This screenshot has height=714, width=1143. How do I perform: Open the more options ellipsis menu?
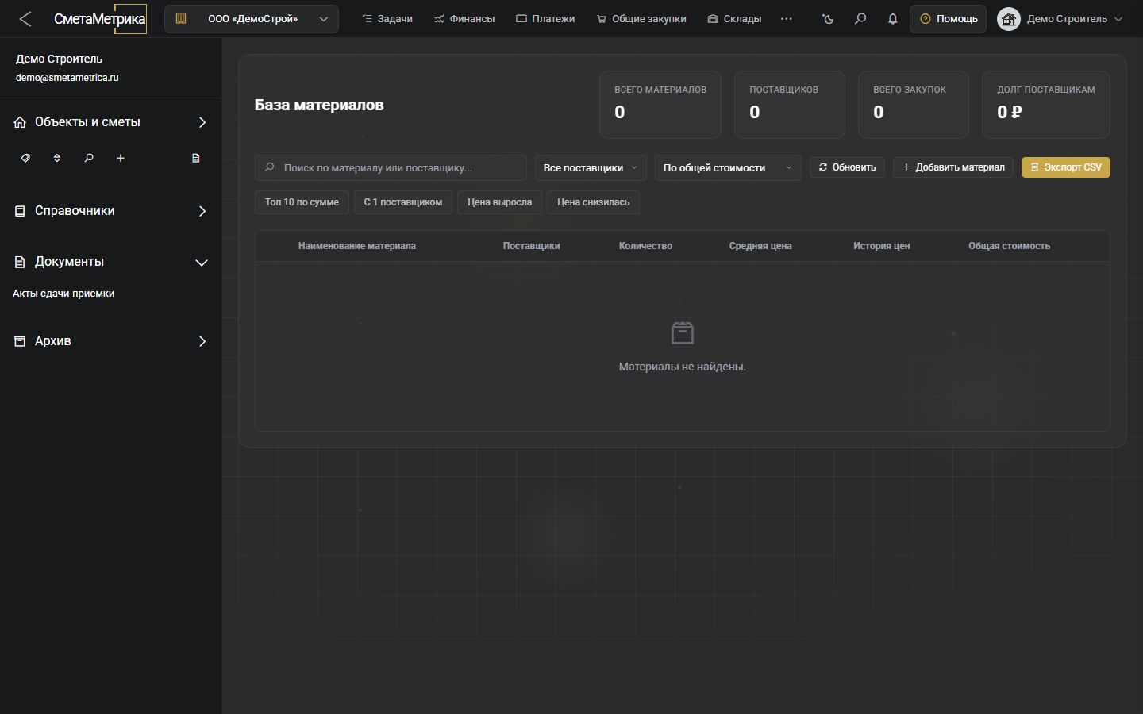[787, 18]
